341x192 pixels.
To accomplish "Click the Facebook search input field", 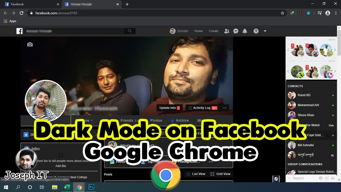I will click(74, 31).
